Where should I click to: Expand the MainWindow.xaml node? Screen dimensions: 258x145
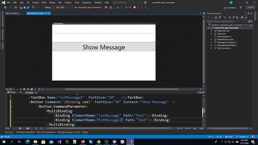tap(211, 39)
